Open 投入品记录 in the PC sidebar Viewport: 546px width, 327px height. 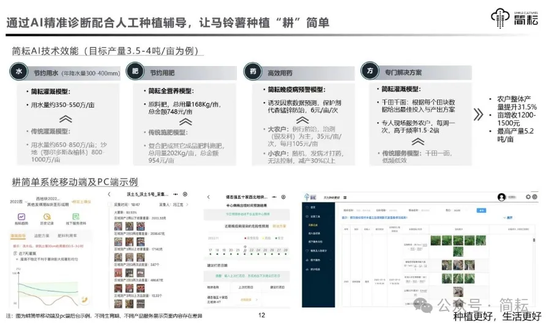click(314, 233)
